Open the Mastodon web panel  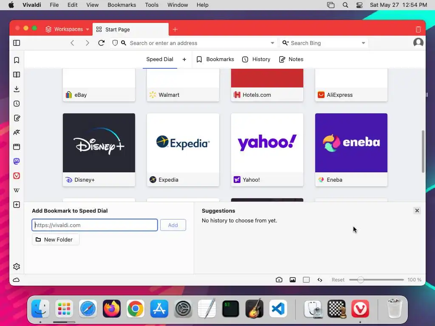tap(17, 161)
